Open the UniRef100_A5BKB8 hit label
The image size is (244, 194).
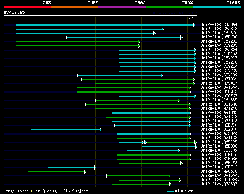pos(219,37)
